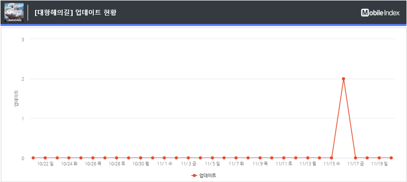
Task: Click the x-axis label '10/22 일'
Action: [46, 164]
